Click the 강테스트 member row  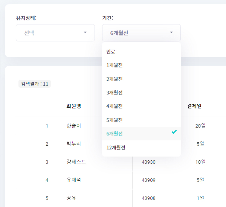pyautogui.click(x=76, y=162)
